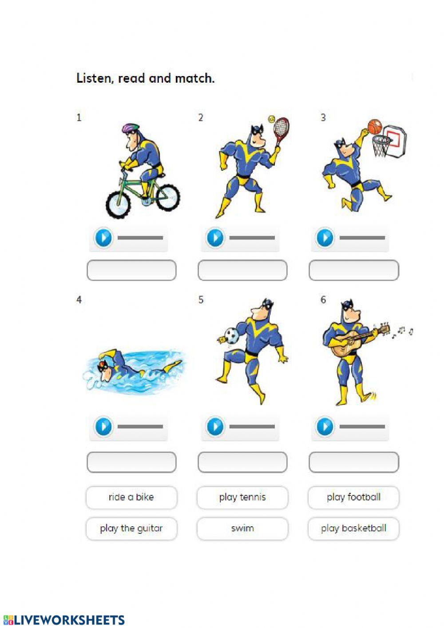Pick the 'play football' word tile

354,497
